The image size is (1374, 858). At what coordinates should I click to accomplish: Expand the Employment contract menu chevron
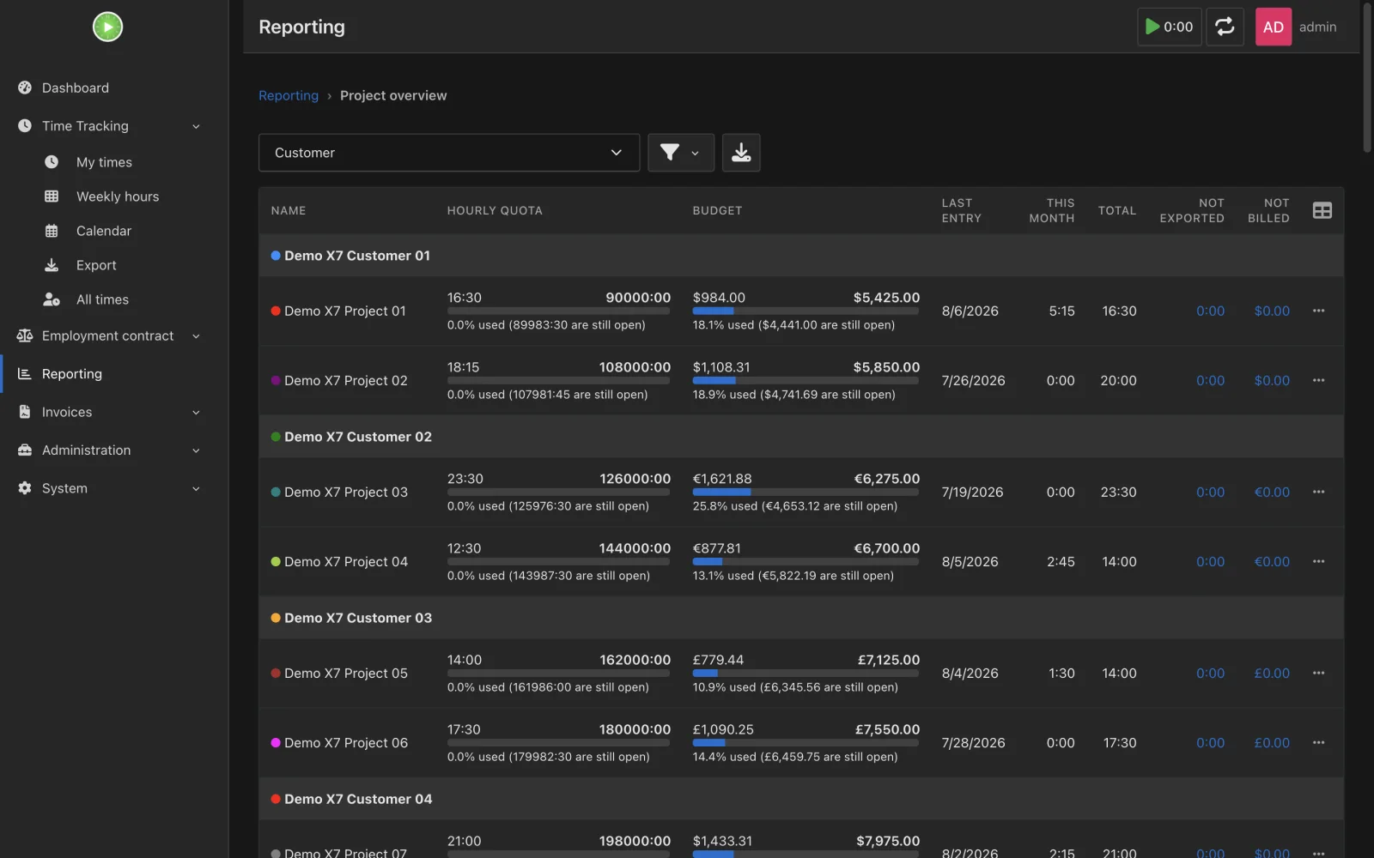pos(196,336)
